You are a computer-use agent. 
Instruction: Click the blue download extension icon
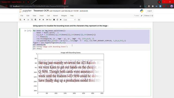coord(160,6)
